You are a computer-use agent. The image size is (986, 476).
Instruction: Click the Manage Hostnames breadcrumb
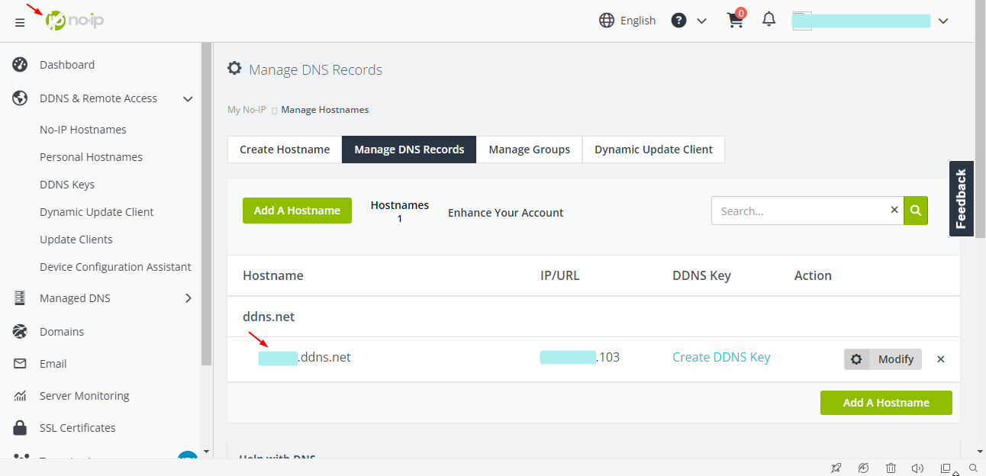[x=325, y=110]
